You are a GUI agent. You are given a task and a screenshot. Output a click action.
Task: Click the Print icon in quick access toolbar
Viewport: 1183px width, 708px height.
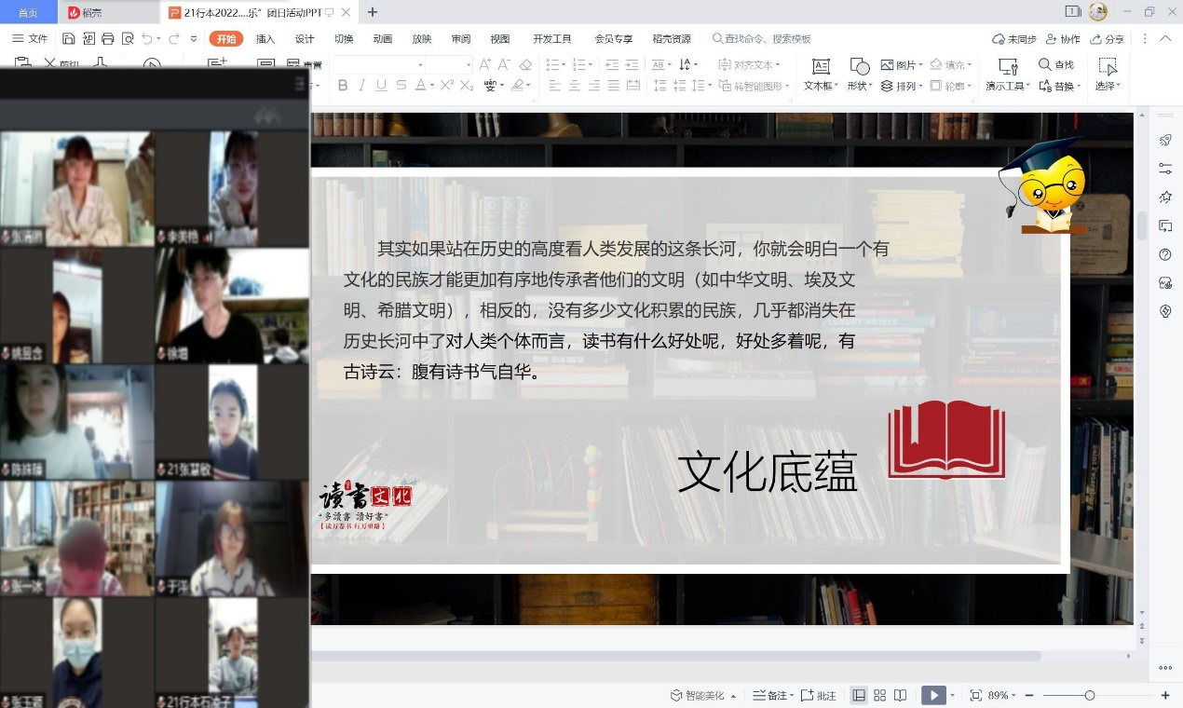(108, 39)
